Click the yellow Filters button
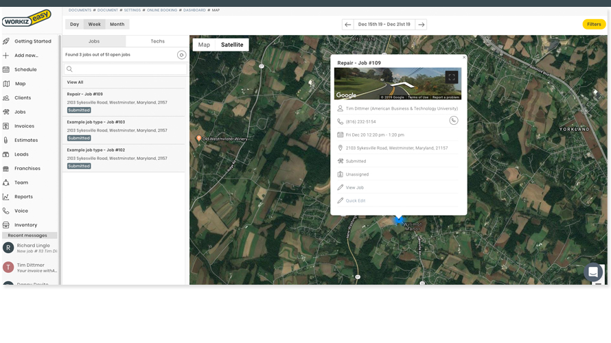Screen dimensions: 611x343 coord(594,24)
